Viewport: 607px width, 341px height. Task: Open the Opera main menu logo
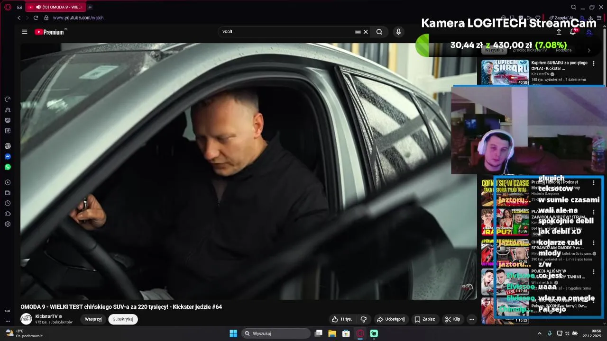coord(8,7)
